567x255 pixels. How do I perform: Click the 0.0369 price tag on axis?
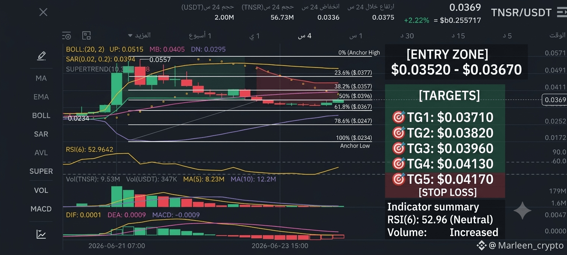[554, 100]
